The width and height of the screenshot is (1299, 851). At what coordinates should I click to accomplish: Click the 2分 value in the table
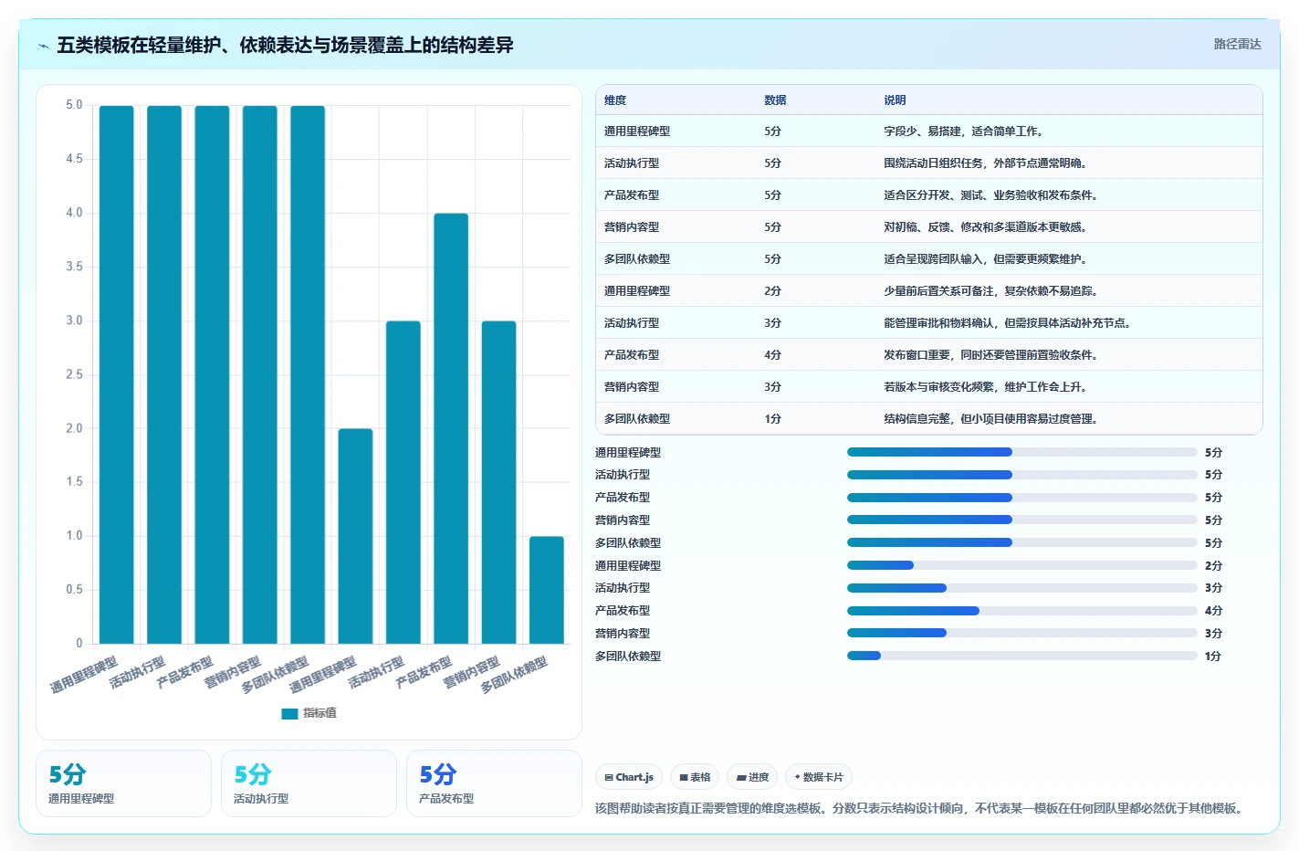[x=772, y=291]
